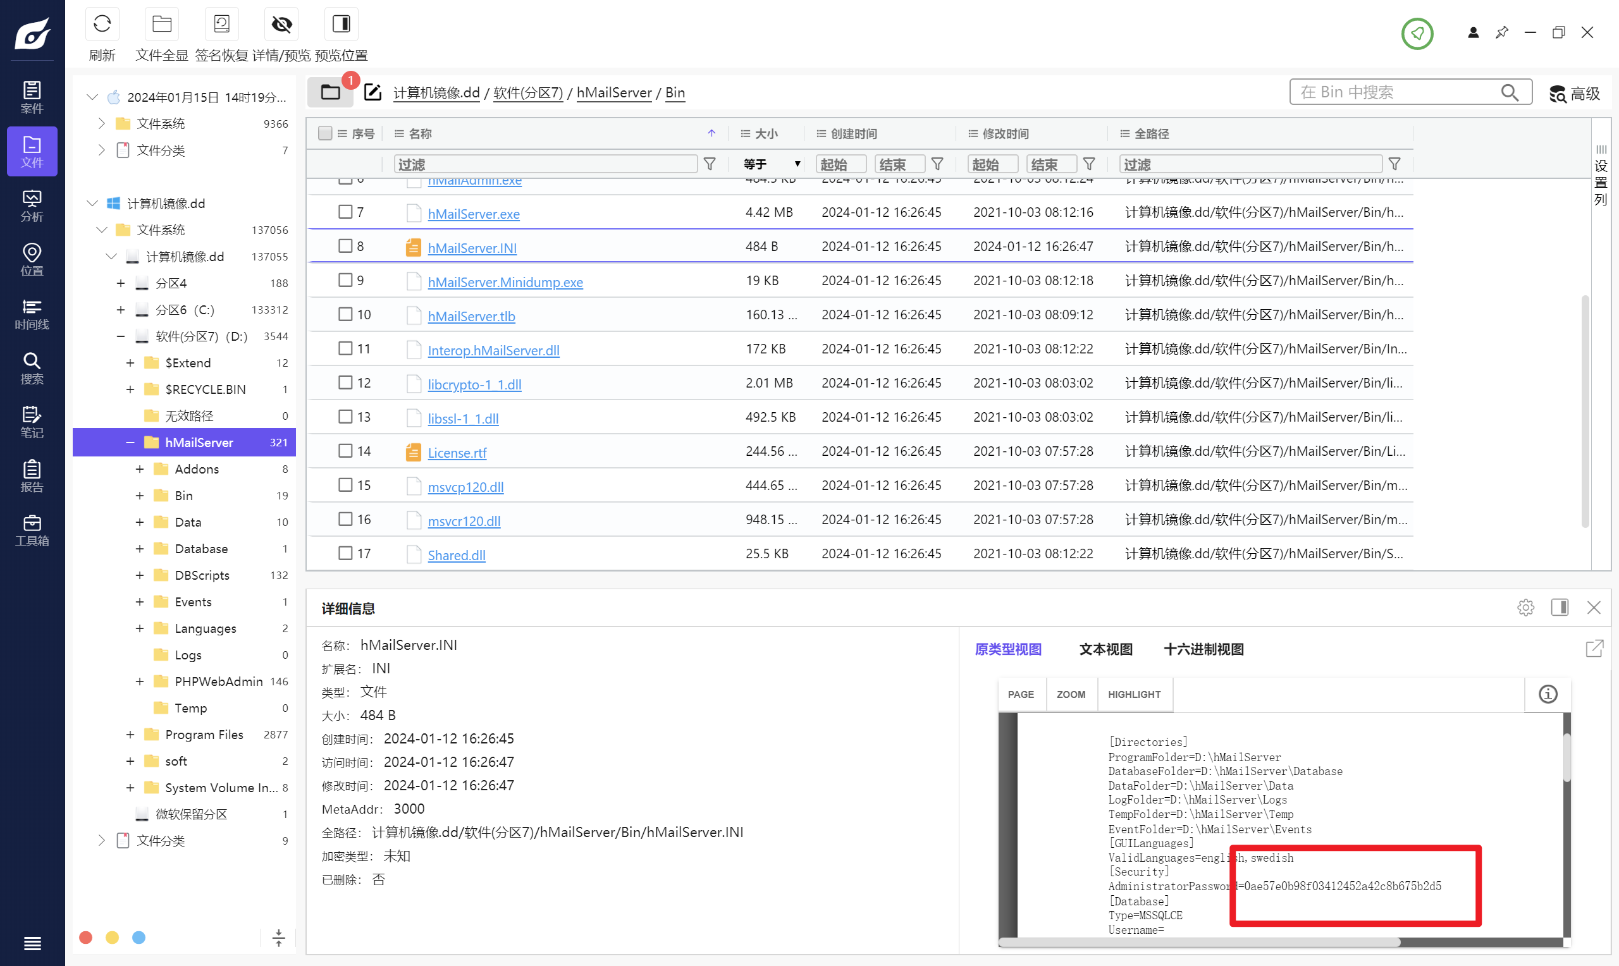Click the 文件全显 show-all-files icon

click(x=161, y=25)
